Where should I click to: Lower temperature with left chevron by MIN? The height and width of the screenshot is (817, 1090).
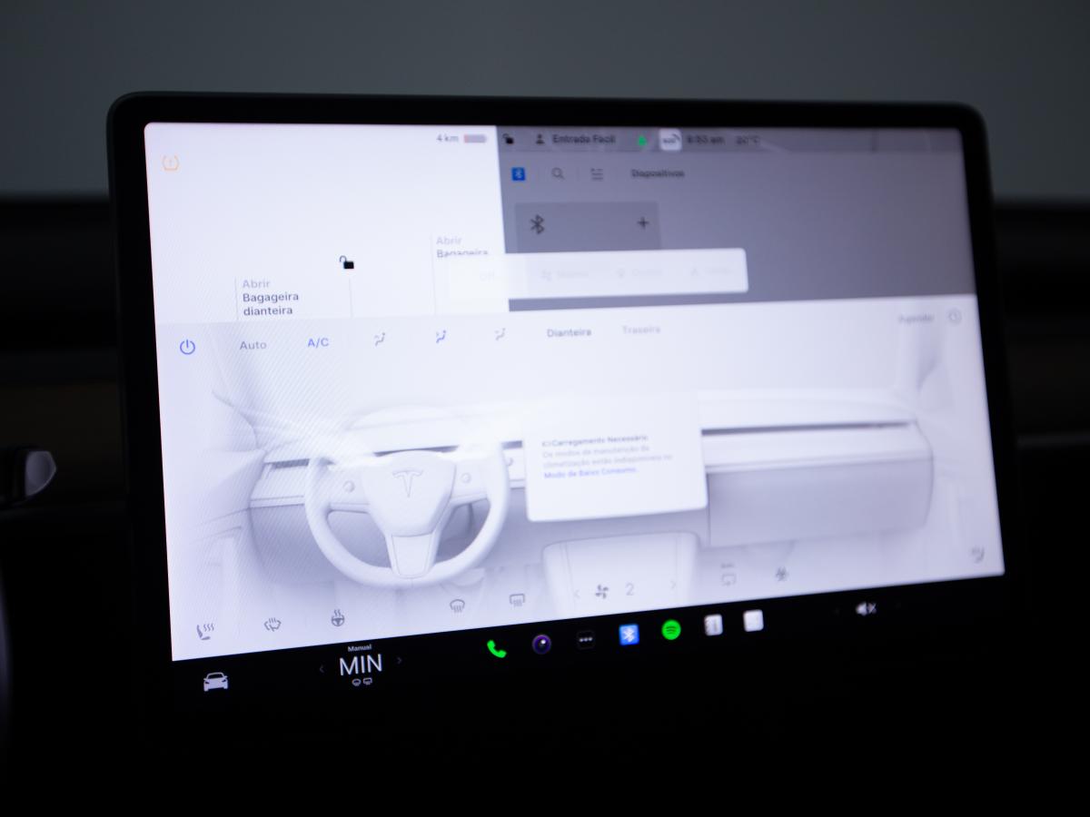point(321,670)
